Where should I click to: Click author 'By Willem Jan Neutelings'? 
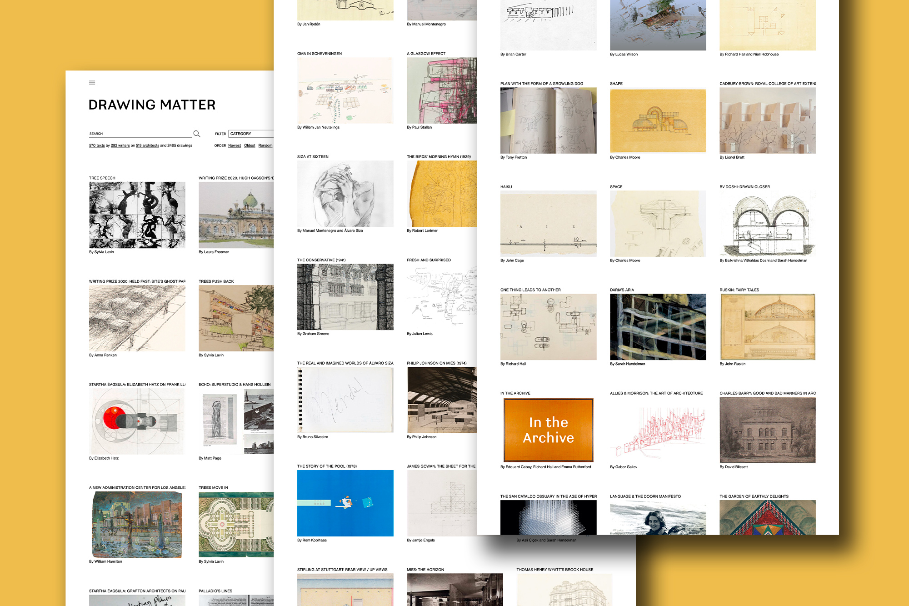(318, 127)
